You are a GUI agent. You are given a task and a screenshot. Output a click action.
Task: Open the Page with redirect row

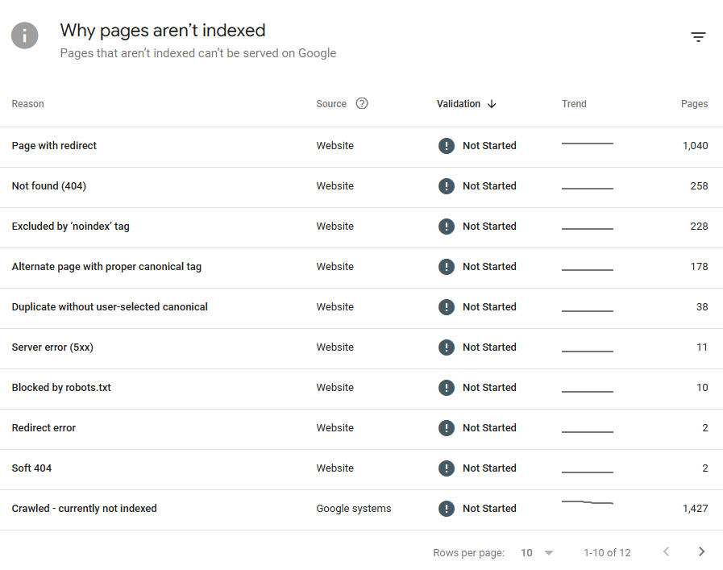tap(361, 147)
